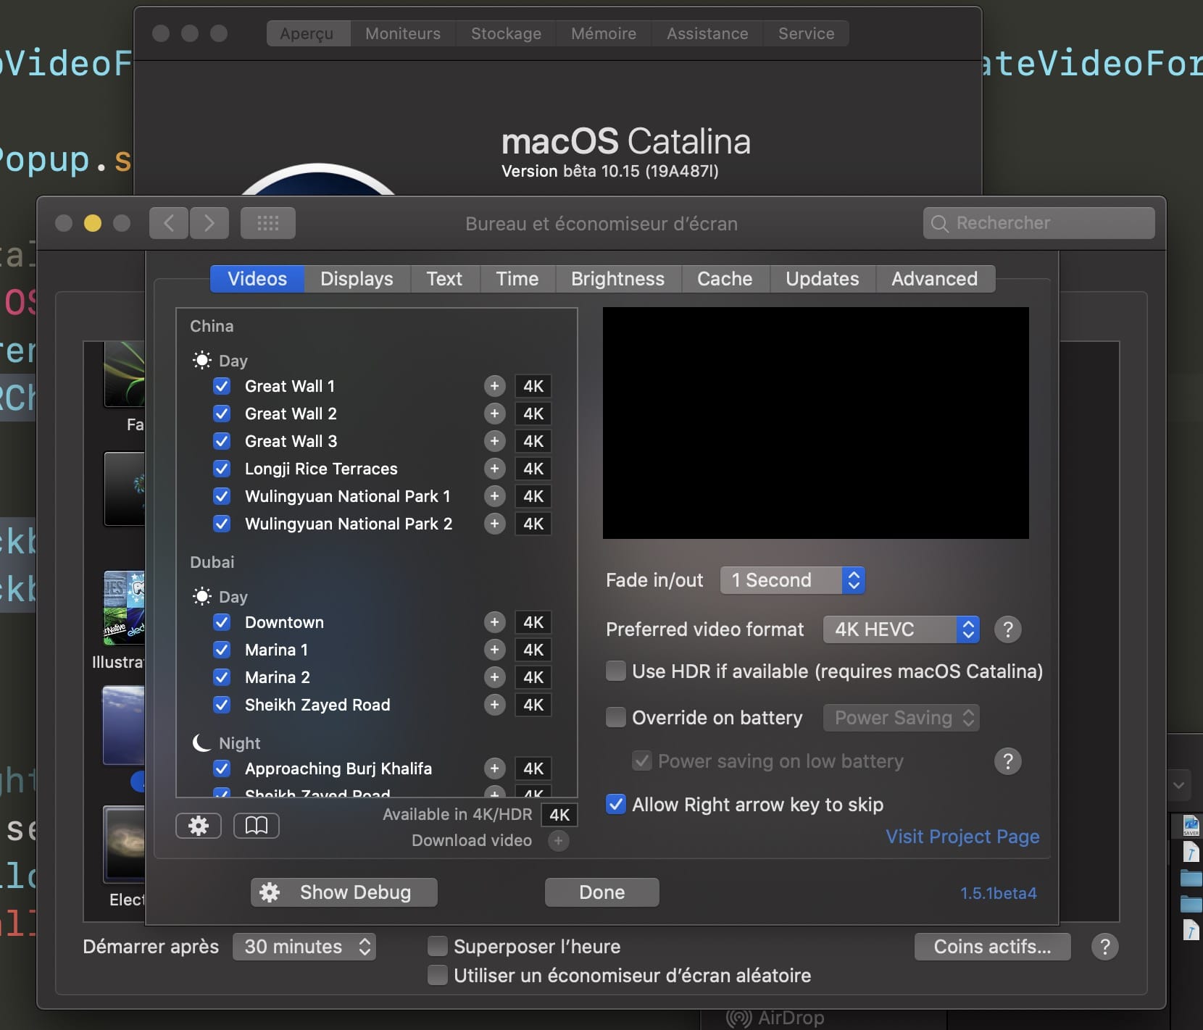Show all preferences with the grid button
This screenshot has height=1030, width=1203.
(268, 223)
